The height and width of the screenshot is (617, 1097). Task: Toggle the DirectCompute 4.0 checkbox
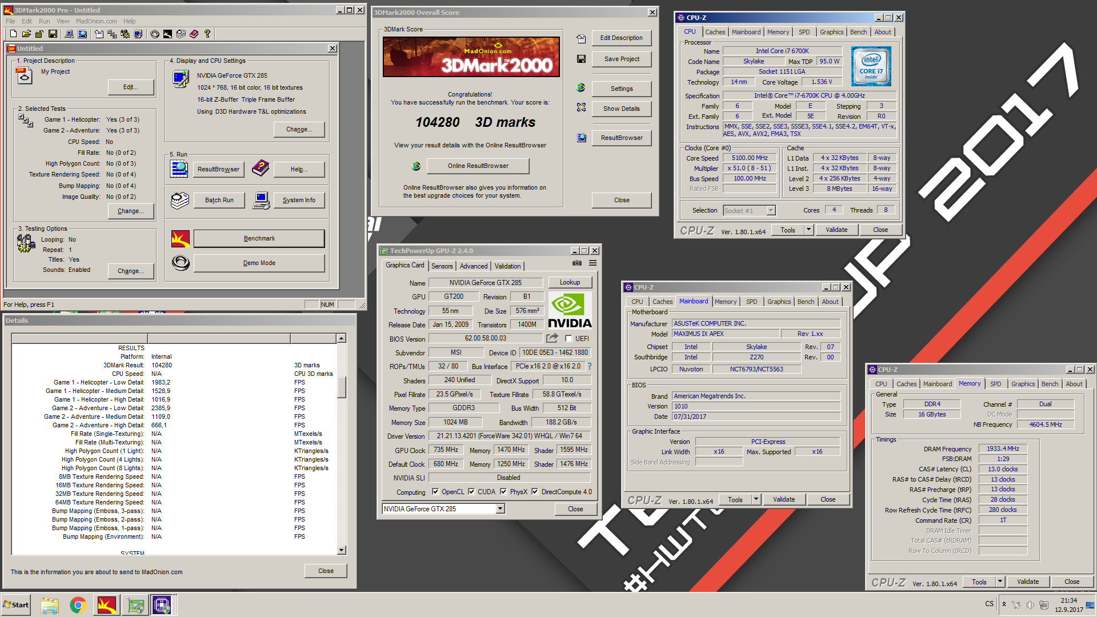click(x=535, y=492)
